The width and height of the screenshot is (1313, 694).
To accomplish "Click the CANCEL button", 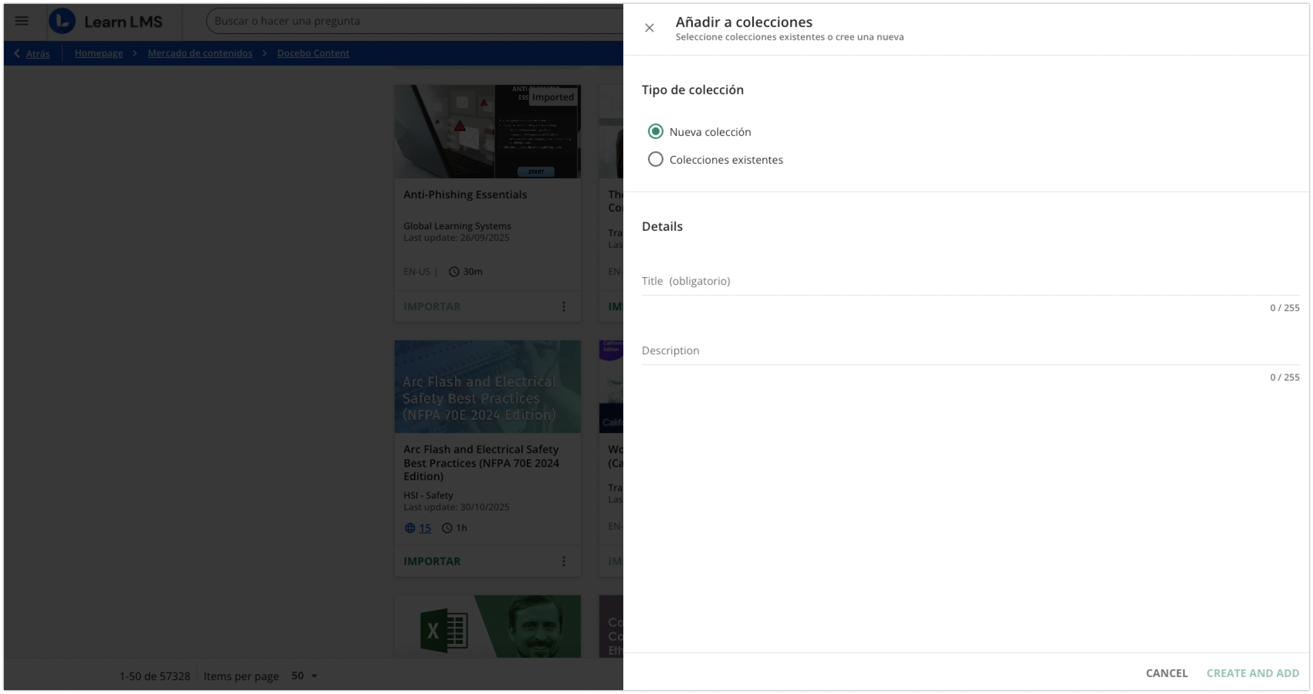I will (x=1166, y=673).
